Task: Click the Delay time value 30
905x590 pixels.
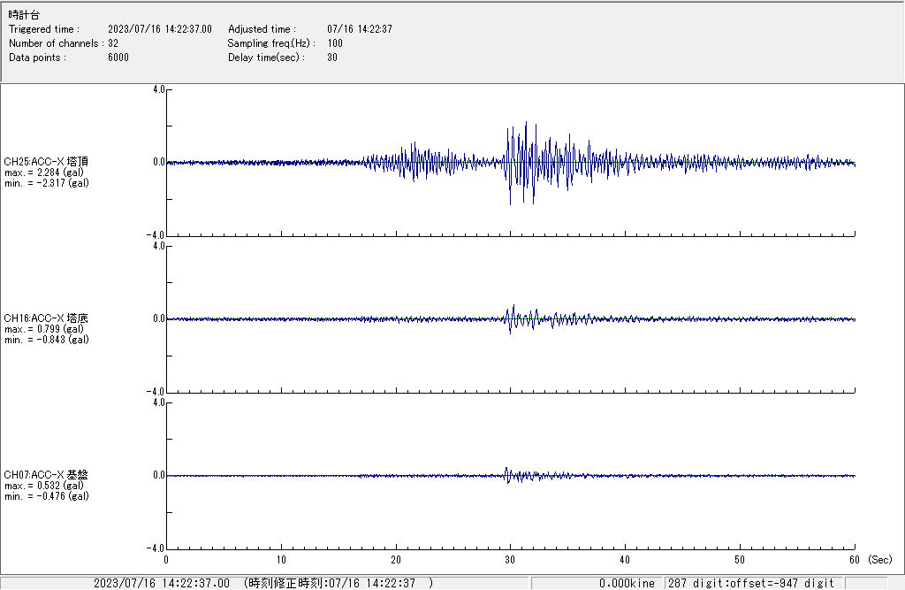Action: pos(331,57)
